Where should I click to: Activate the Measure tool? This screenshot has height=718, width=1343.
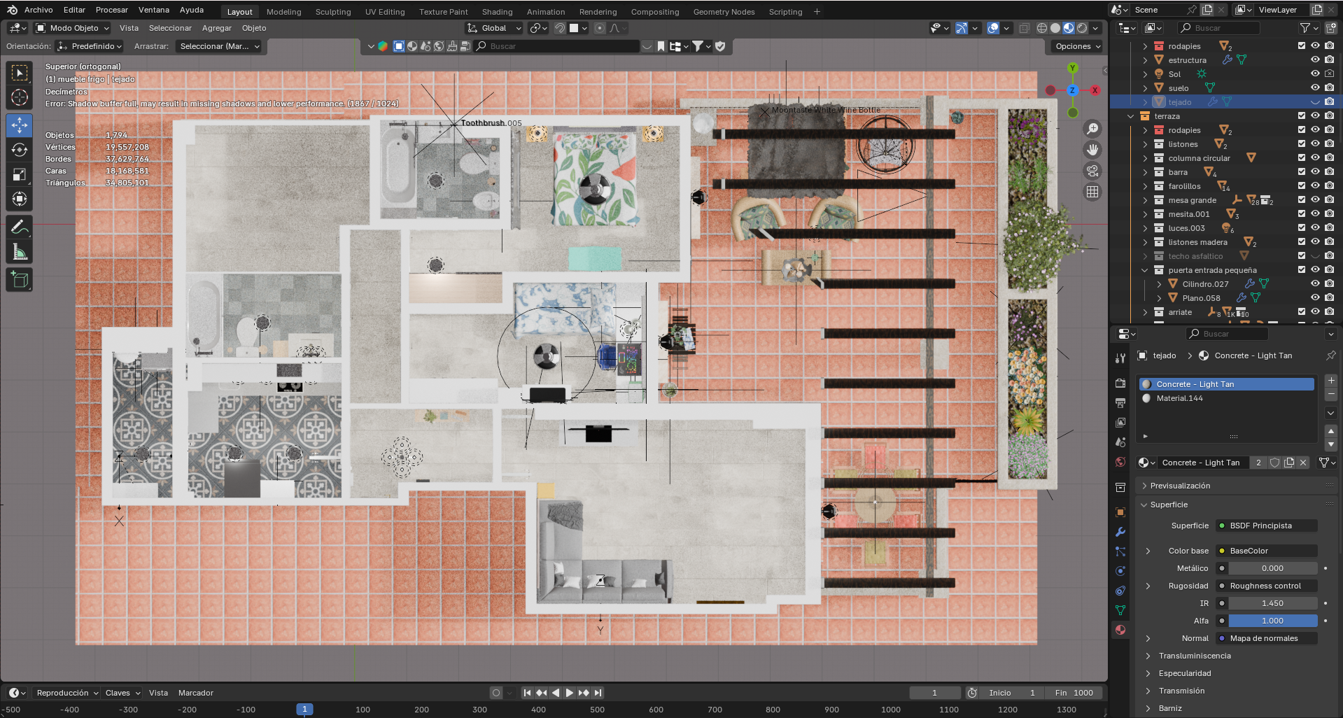tap(20, 252)
